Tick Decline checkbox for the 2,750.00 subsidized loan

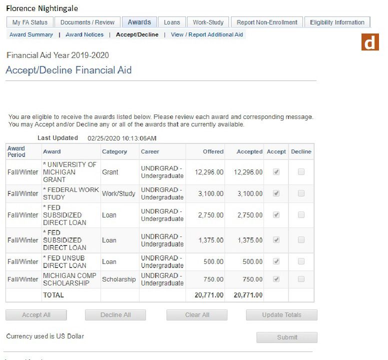pyautogui.click(x=301, y=215)
